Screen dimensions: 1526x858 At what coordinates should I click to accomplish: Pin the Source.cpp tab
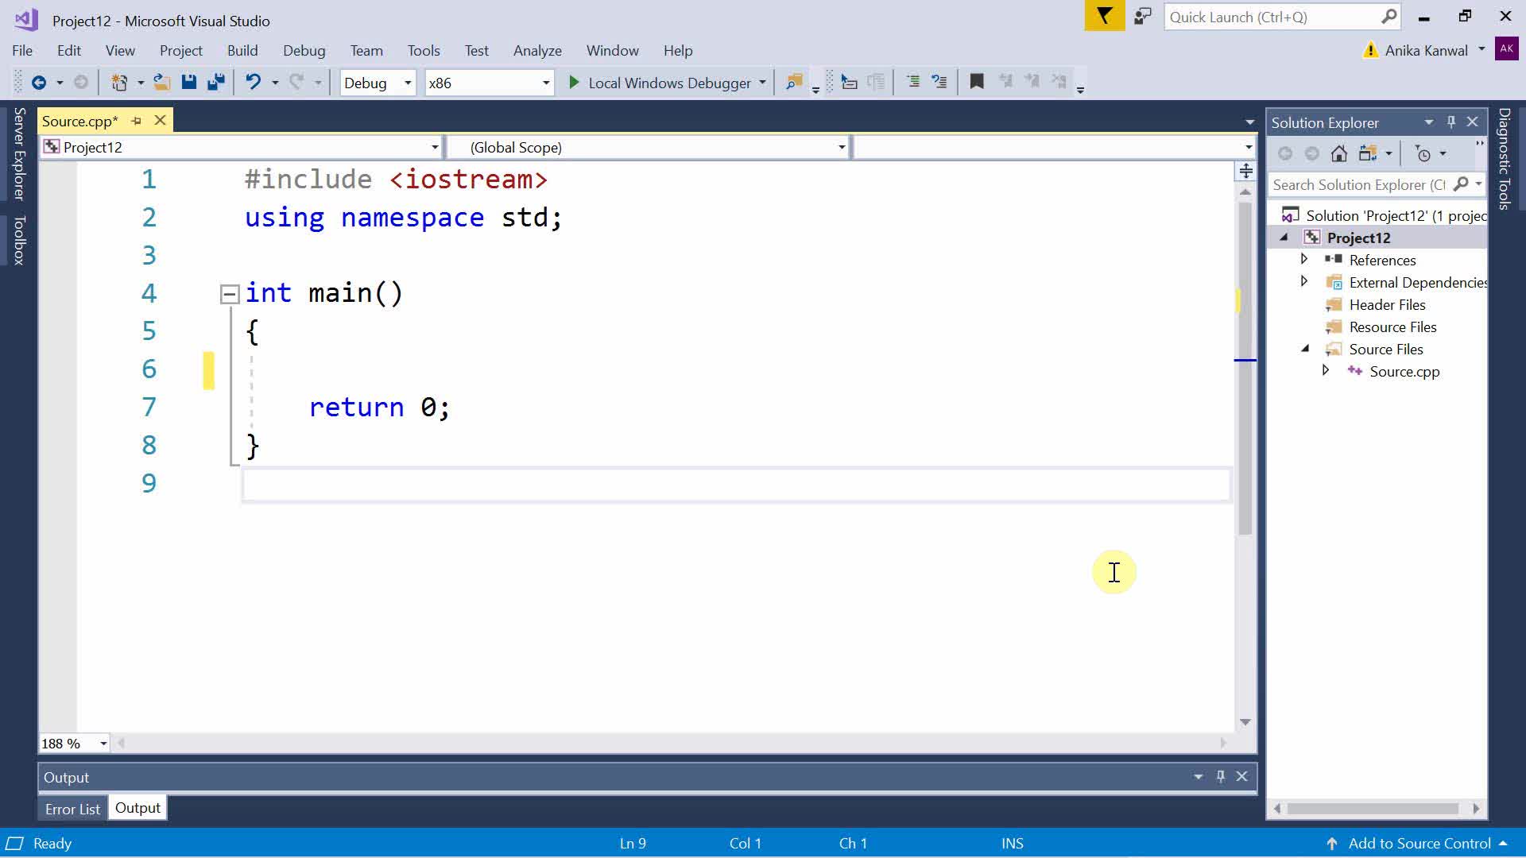coord(136,121)
